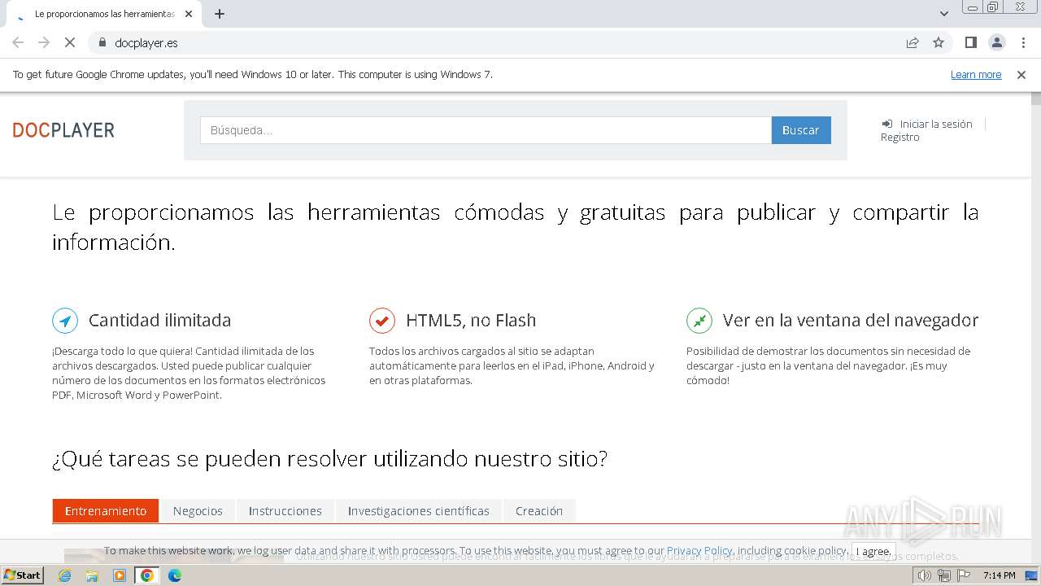1041x586 pixels.
Task: Click the Chrome taskbar icon
Action: point(147,575)
